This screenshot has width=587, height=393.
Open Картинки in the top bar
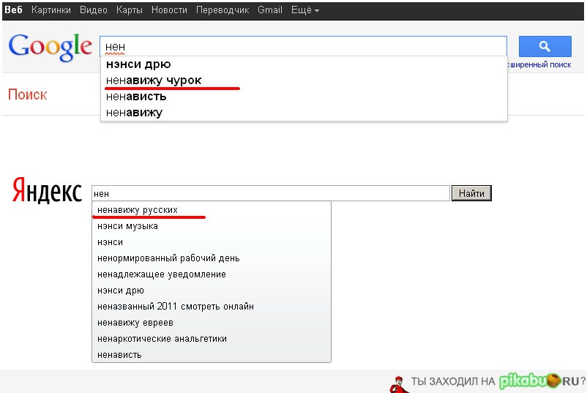pyautogui.click(x=51, y=10)
